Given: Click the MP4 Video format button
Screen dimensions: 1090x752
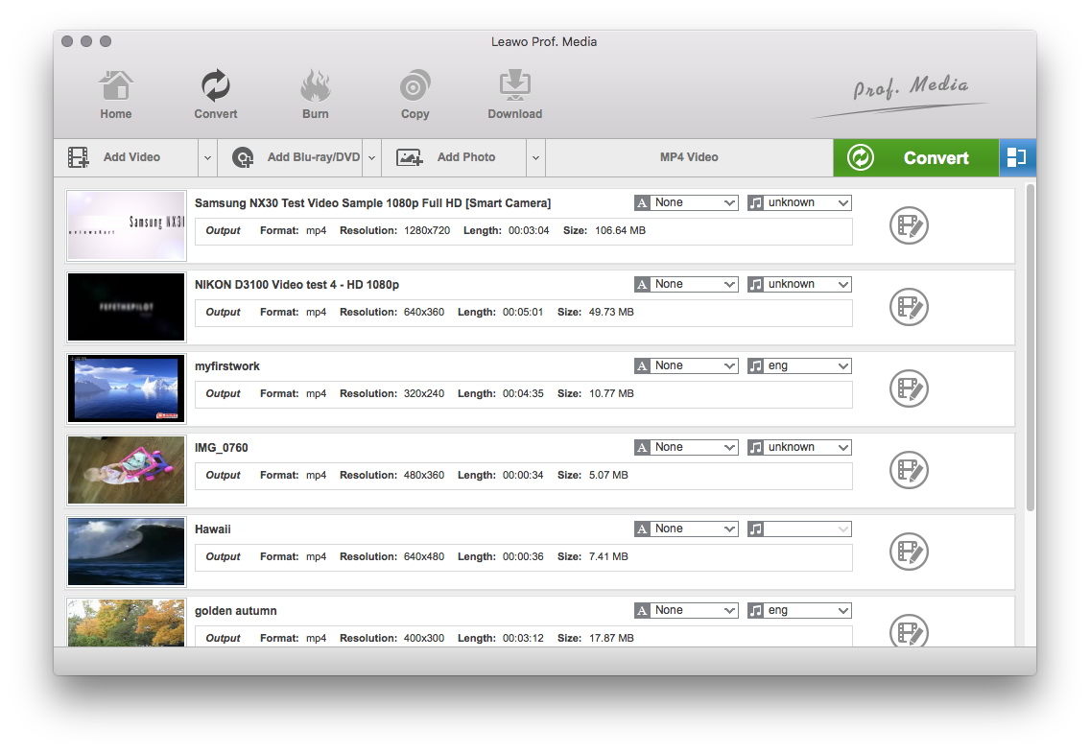Looking at the screenshot, I should pos(689,157).
